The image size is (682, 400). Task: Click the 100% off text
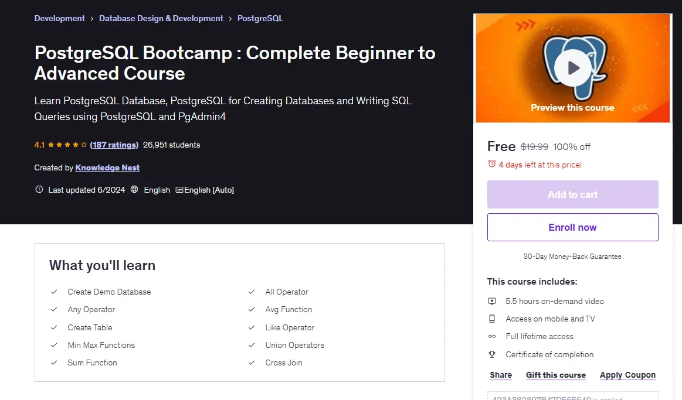click(572, 147)
